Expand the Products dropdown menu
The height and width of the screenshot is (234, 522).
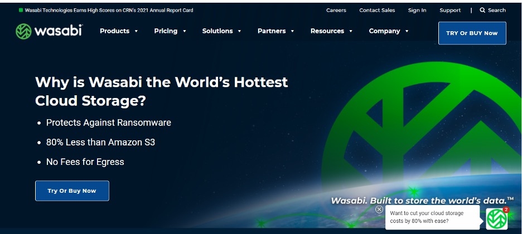point(118,31)
